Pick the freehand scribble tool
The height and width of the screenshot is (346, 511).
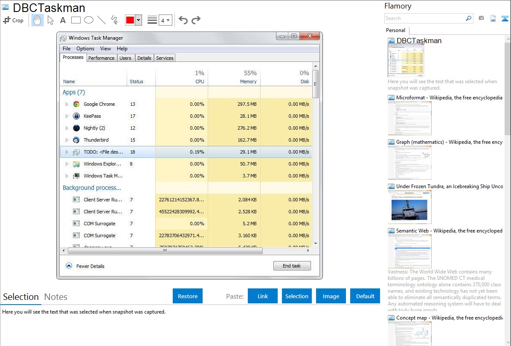114,20
